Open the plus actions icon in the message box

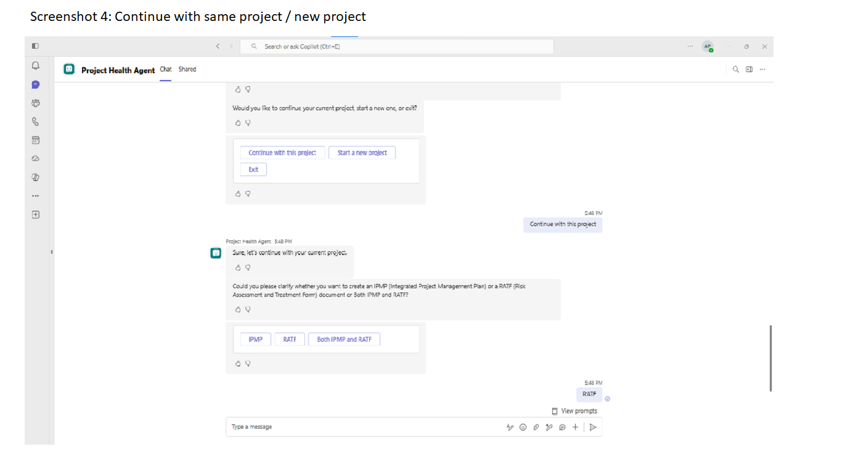tap(575, 427)
